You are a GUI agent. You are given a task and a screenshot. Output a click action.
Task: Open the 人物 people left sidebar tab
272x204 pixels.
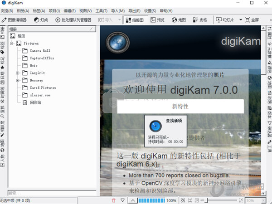2,161
